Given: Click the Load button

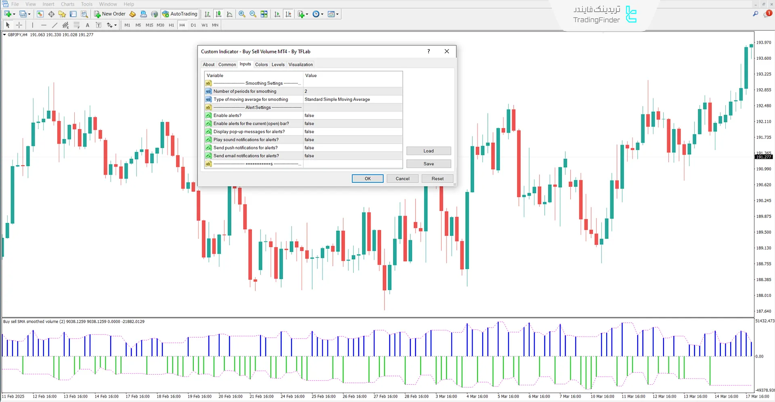Looking at the screenshot, I should pyautogui.click(x=428, y=151).
